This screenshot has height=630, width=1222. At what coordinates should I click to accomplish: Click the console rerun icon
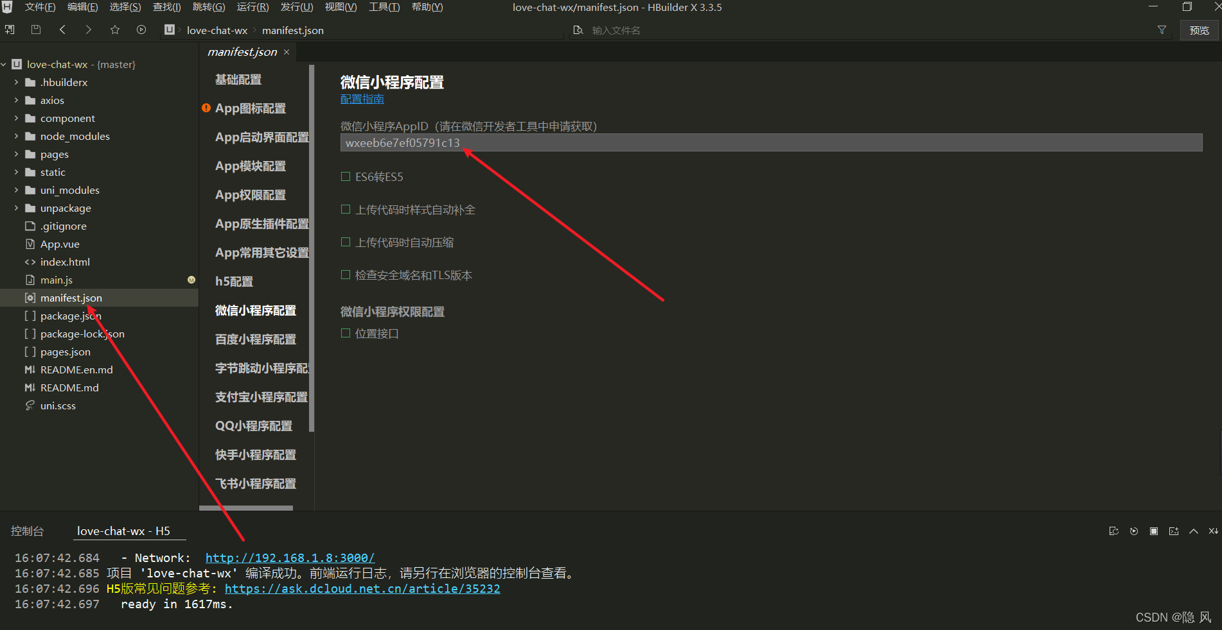[1134, 531]
